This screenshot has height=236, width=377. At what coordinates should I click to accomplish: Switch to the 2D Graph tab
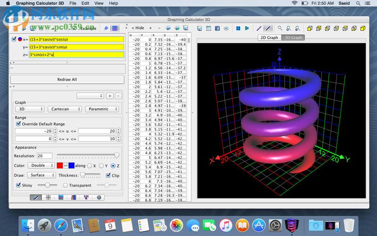pyautogui.click(x=269, y=38)
